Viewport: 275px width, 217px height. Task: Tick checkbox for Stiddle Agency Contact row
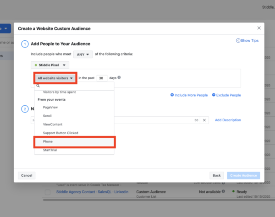48,192
